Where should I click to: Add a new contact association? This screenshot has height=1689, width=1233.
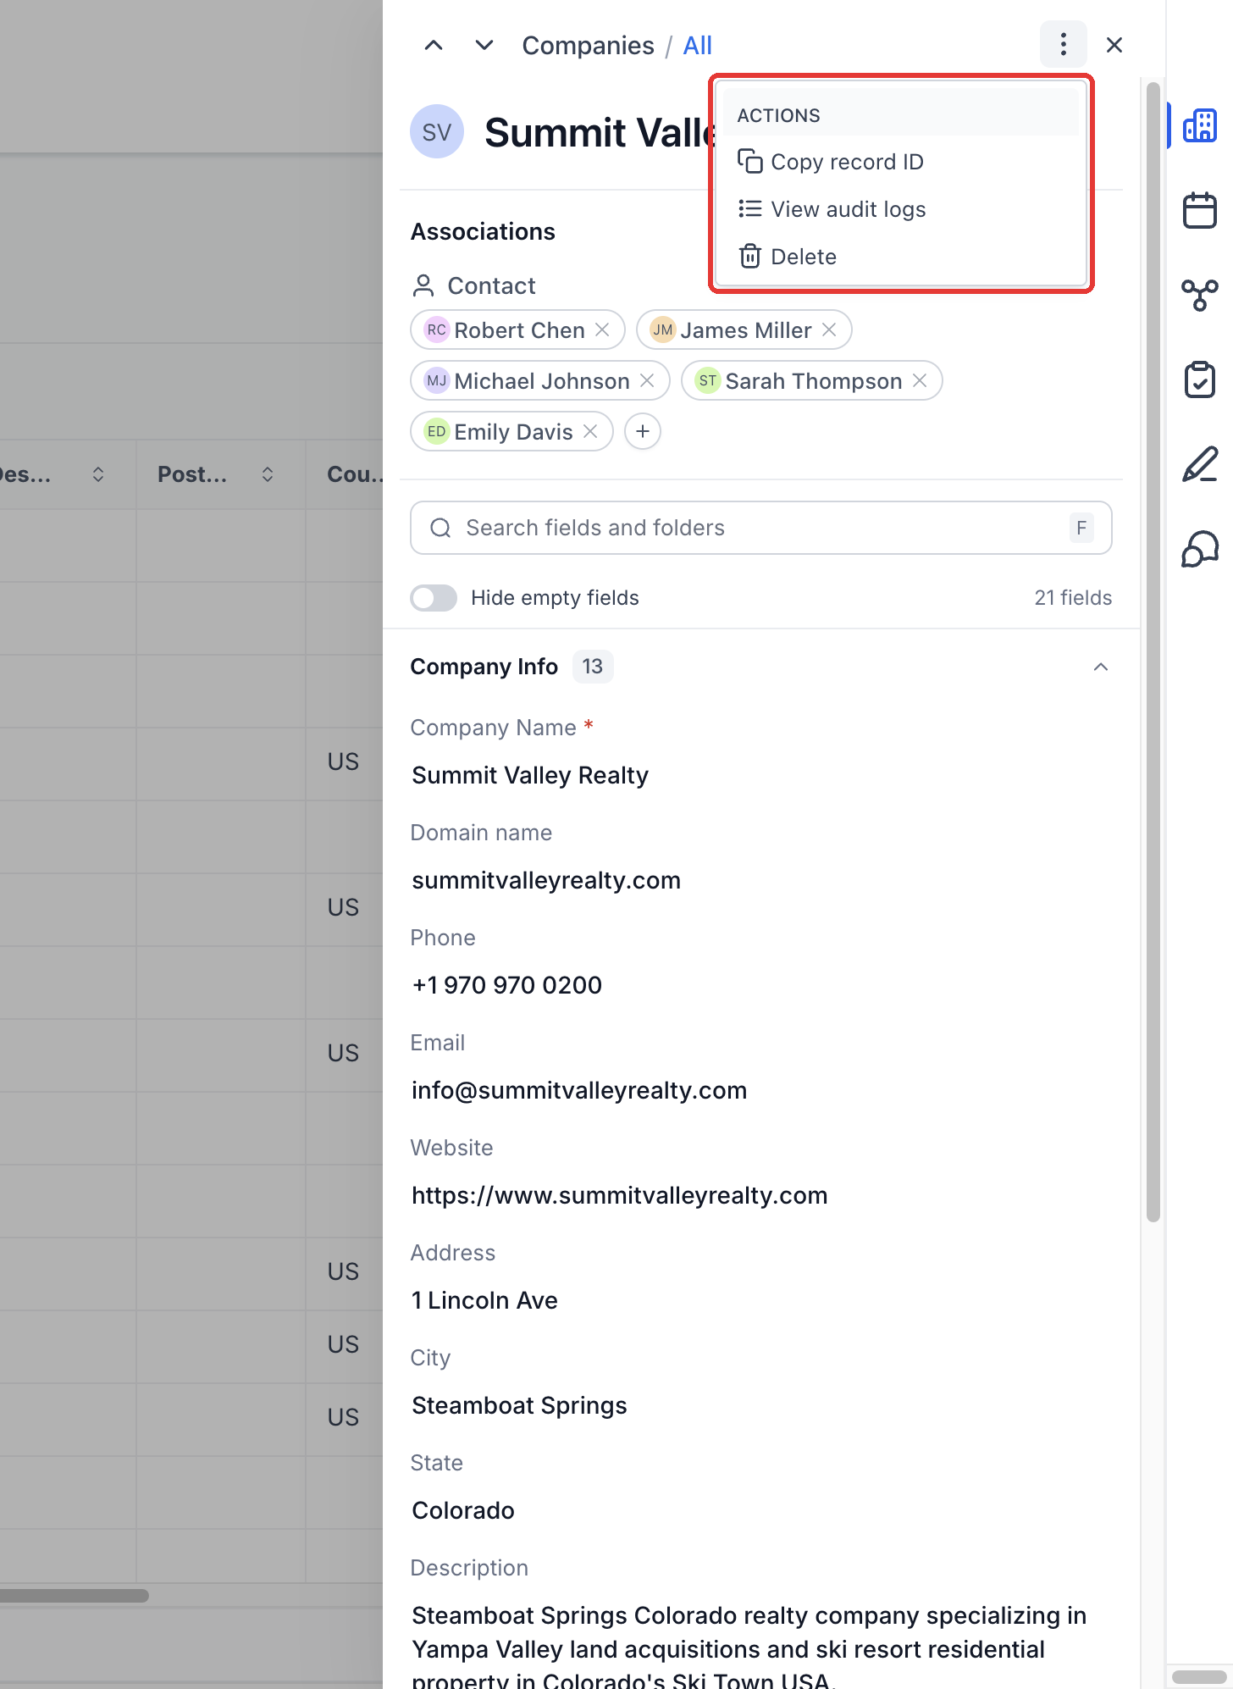pos(643,431)
